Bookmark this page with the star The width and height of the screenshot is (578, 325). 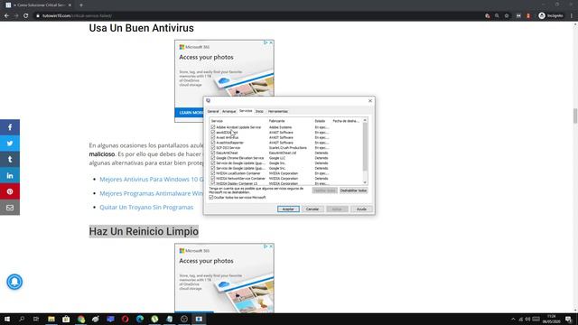click(x=507, y=16)
